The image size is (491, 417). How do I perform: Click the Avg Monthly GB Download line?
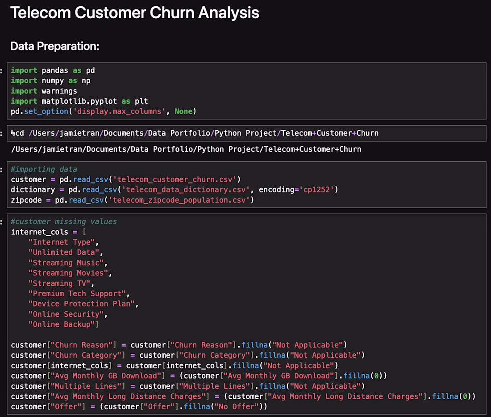(199, 376)
